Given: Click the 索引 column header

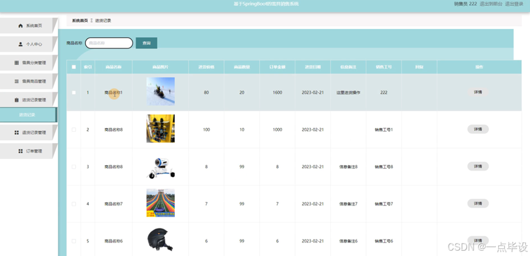Looking at the screenshot, I should tap(88, 67).
